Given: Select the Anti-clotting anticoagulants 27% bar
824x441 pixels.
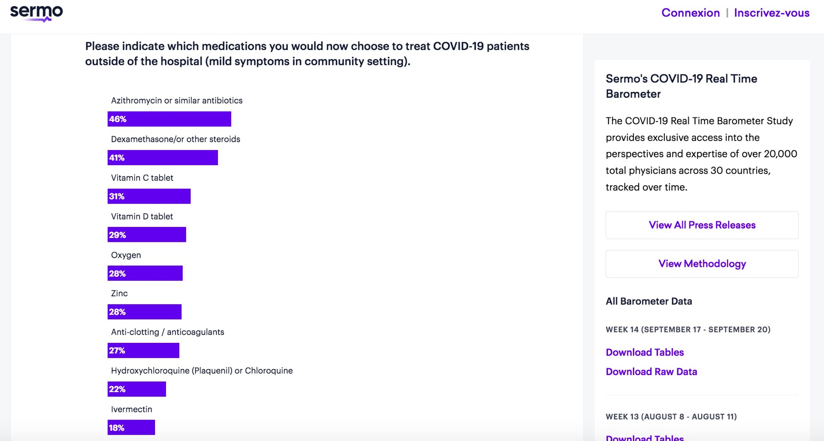Looking at the screenshot, I should point(143,350).
